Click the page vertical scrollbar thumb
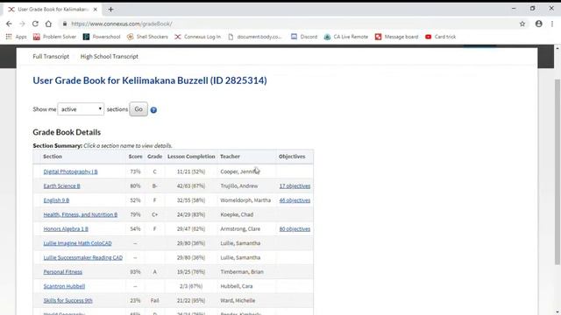The width and height of the screenshot is (561, 315). [x=557, y=171]
